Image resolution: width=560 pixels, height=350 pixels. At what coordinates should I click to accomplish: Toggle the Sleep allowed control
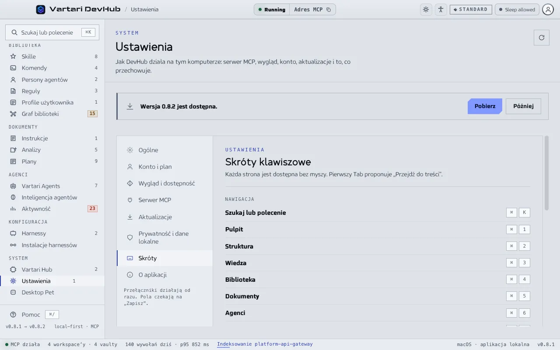(517, 10)
